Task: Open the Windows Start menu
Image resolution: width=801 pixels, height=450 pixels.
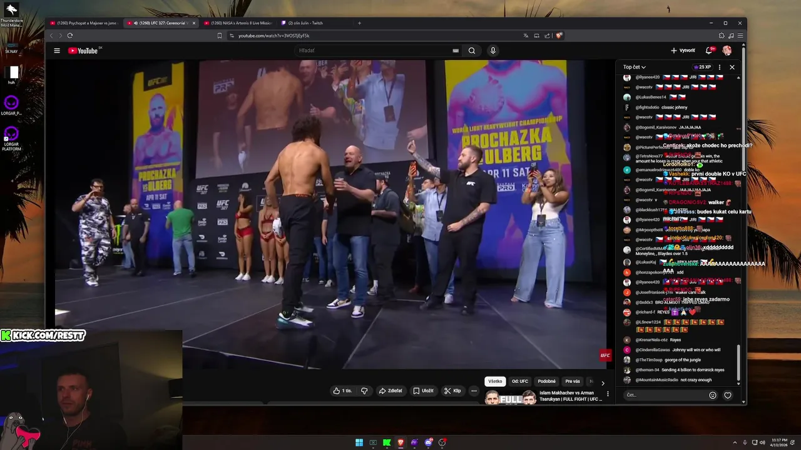Action: [x=359, y=442]
